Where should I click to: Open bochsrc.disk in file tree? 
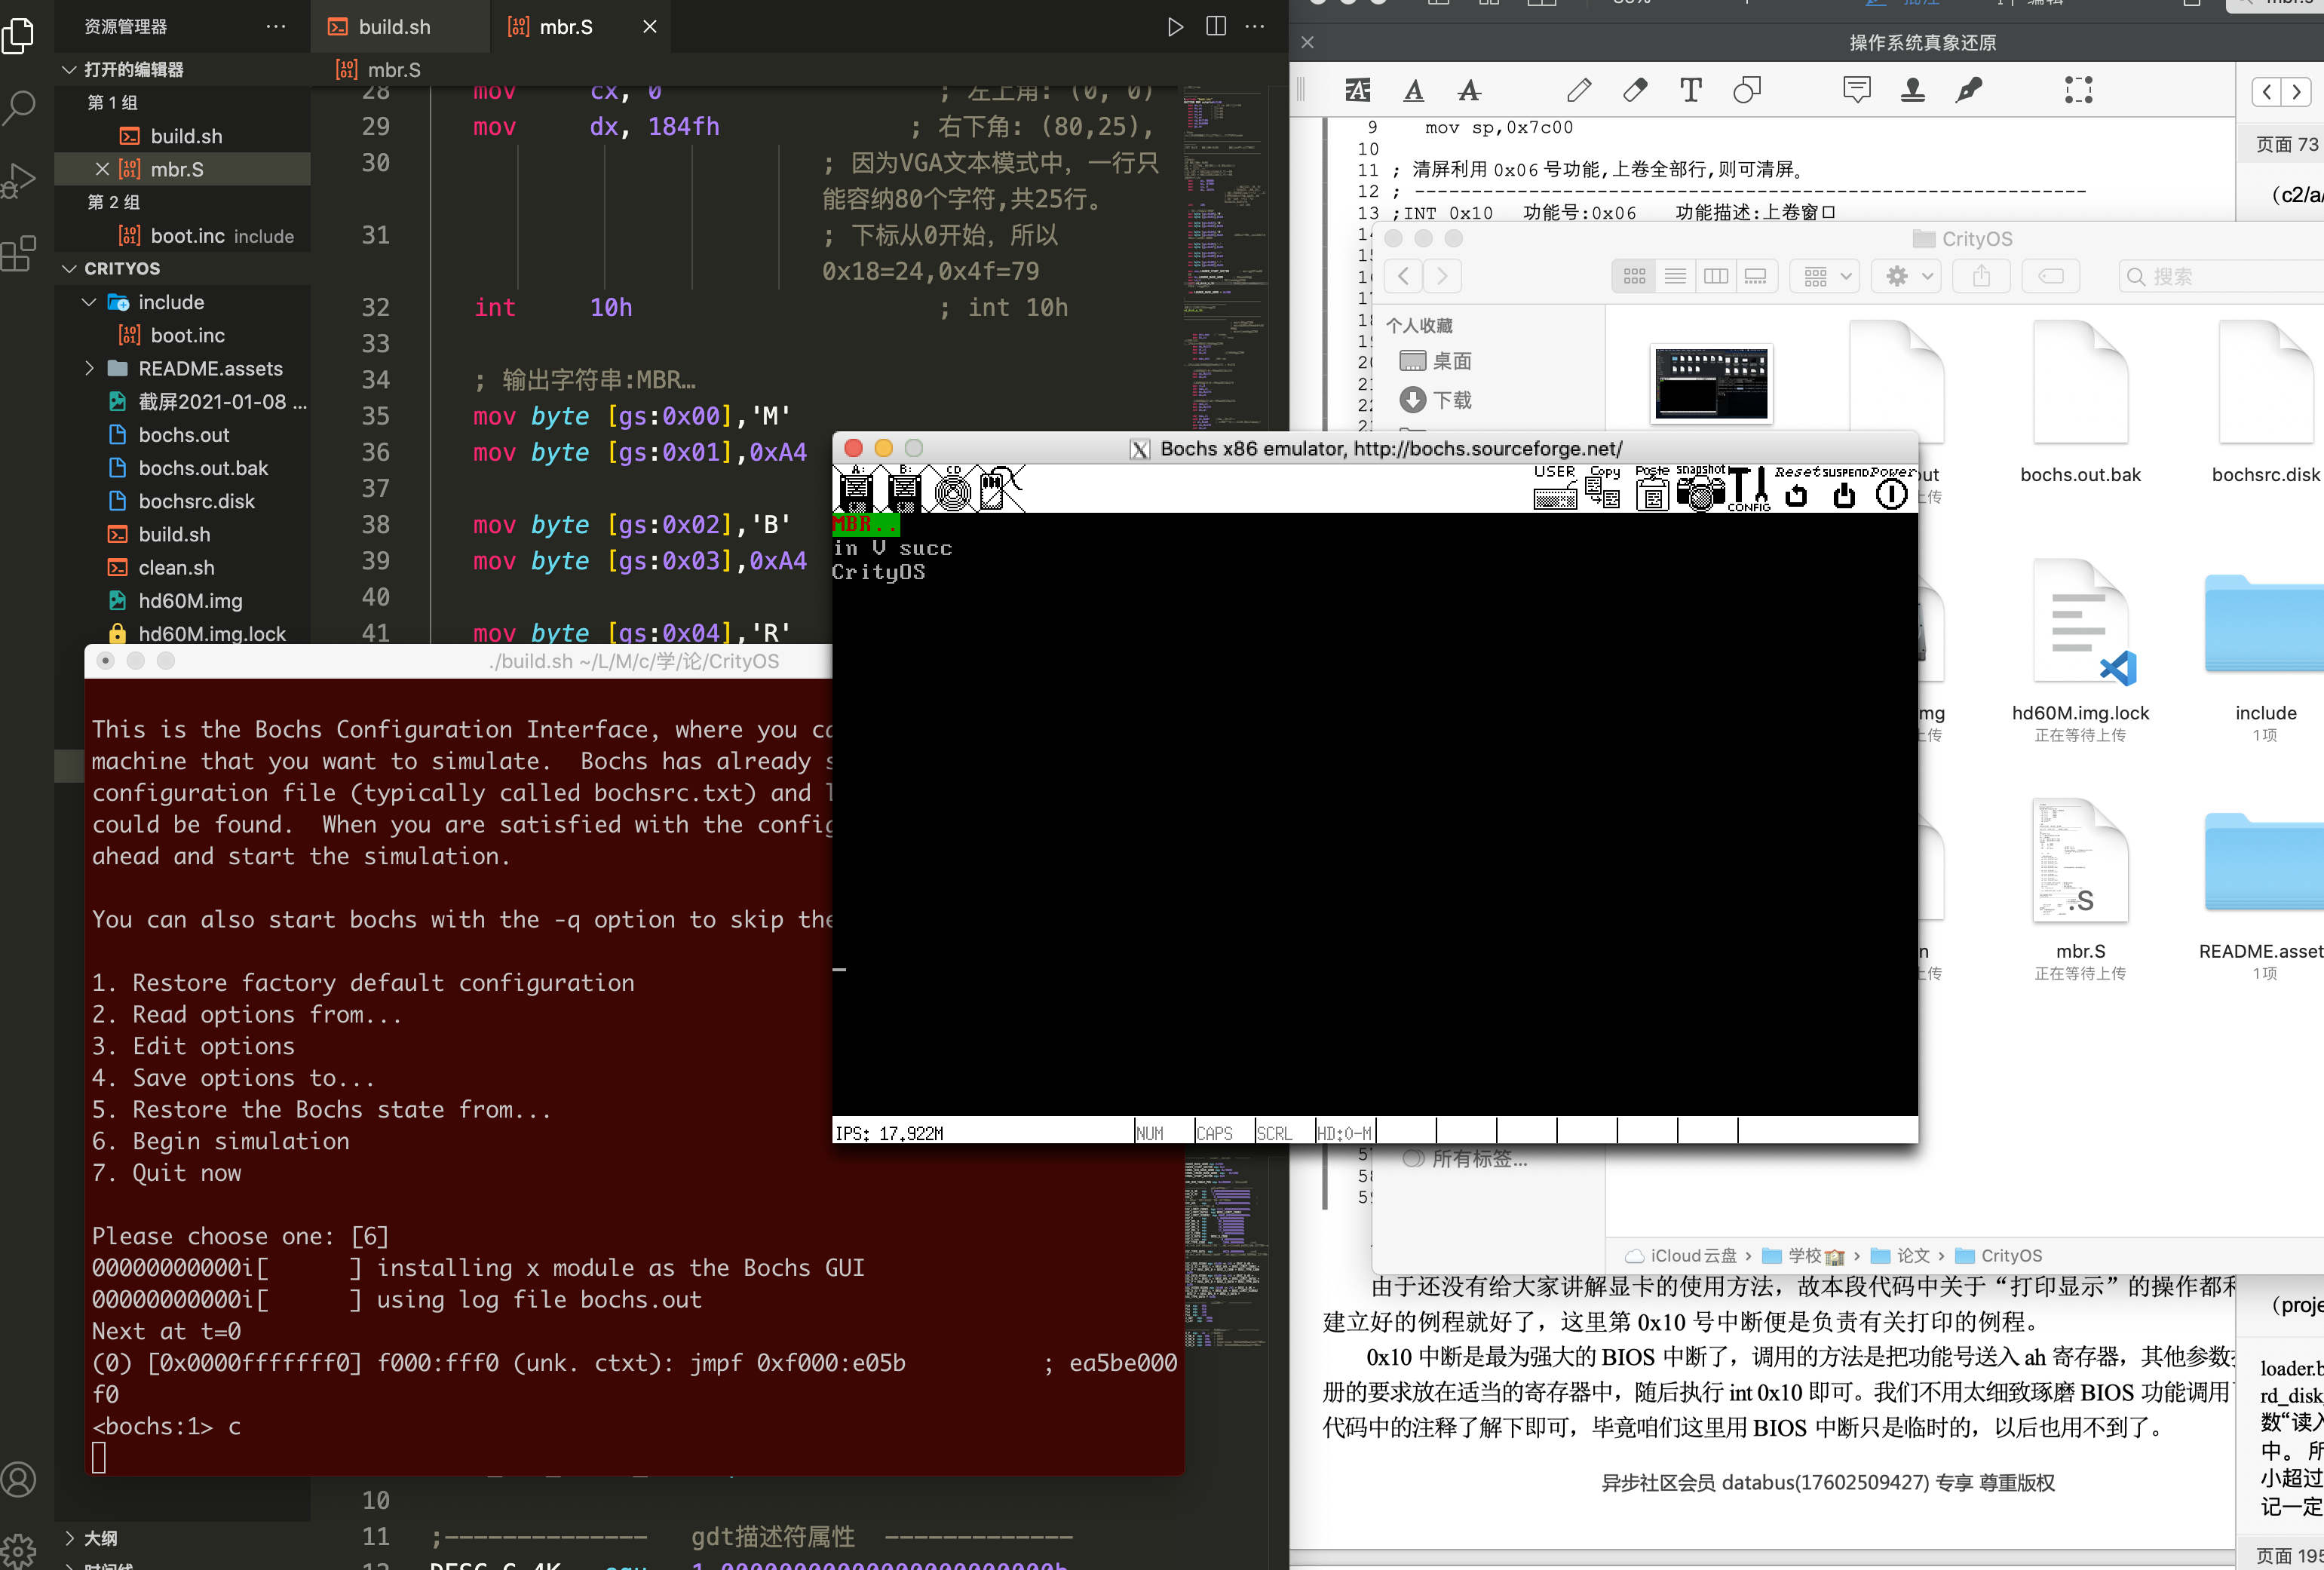click(182, 501)
